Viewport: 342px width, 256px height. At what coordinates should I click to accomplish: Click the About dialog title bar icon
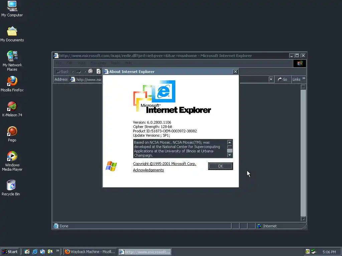(106, 72)
